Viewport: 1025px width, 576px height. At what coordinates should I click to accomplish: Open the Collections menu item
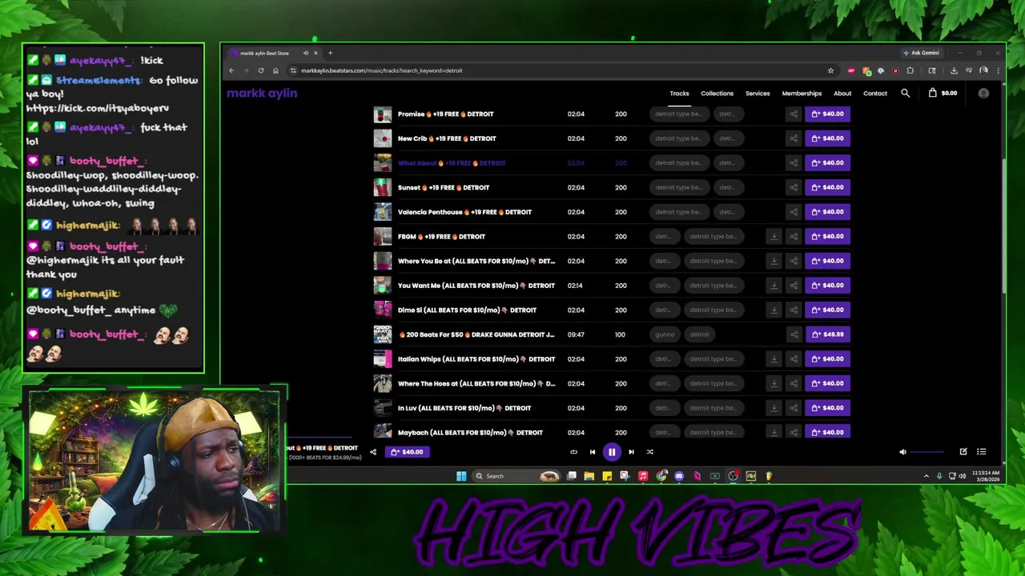pyautogui.click(x=717, y=94)
